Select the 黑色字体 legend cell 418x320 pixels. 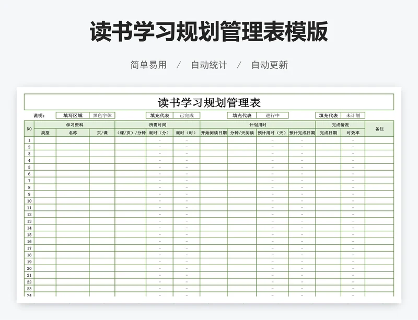point(102,115)
